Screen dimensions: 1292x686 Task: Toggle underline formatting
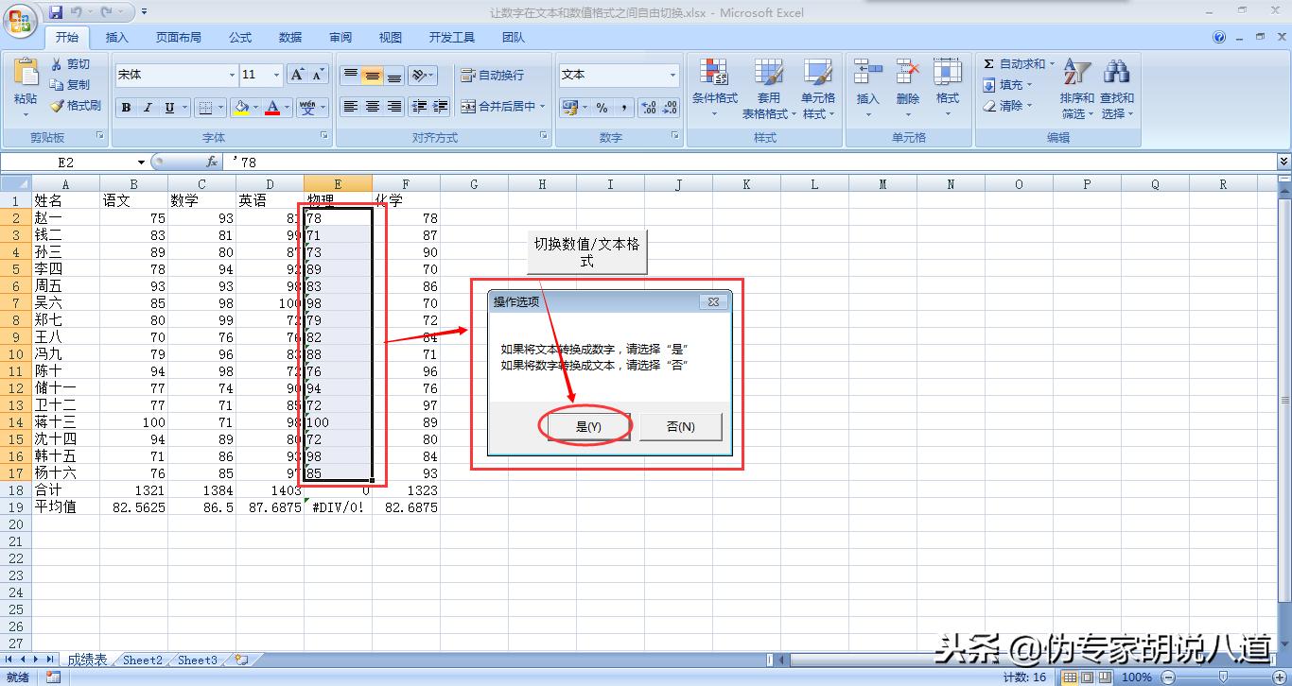pyautogui.click(x=169, y=108)
